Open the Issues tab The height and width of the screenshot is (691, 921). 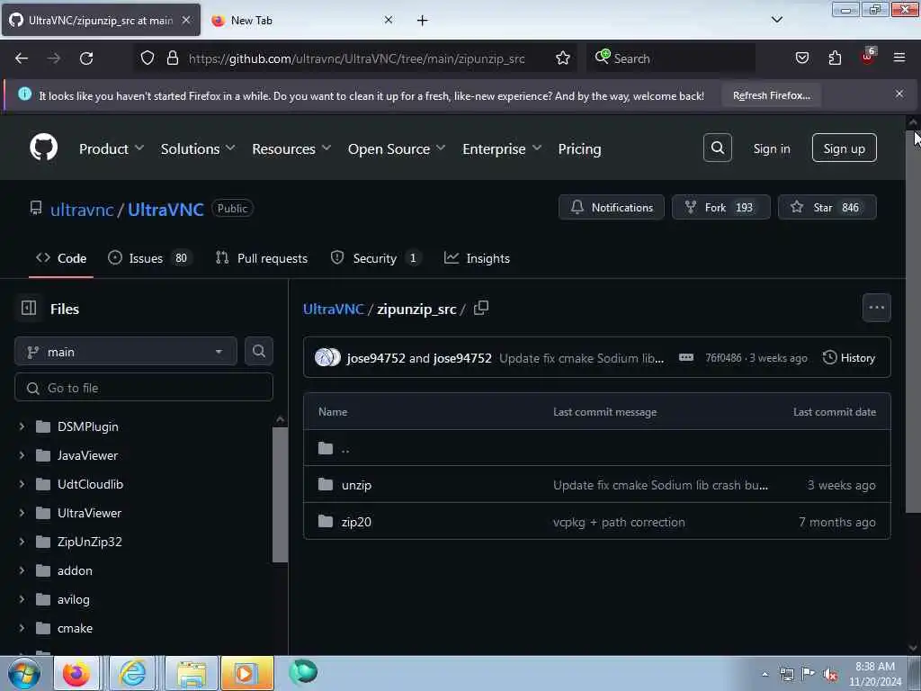[x=150, y=258]
